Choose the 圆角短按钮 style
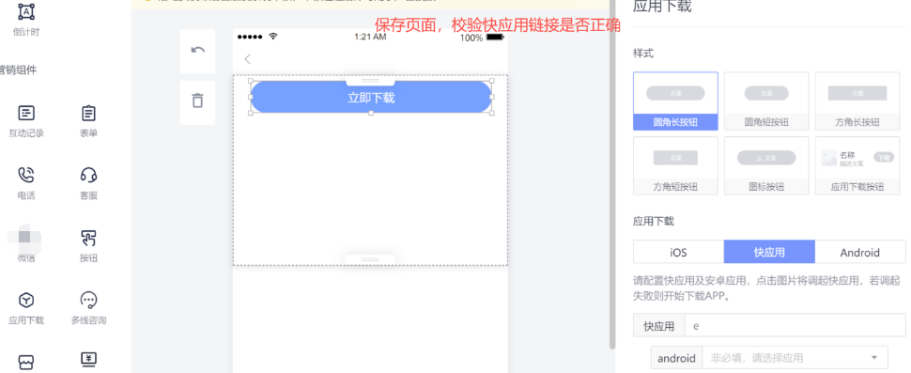The image size is (911, 373). (x=766, y=101)
